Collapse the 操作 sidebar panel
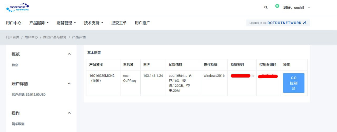The height and width of the screenshot is (132, 337). tap(69, 113)
